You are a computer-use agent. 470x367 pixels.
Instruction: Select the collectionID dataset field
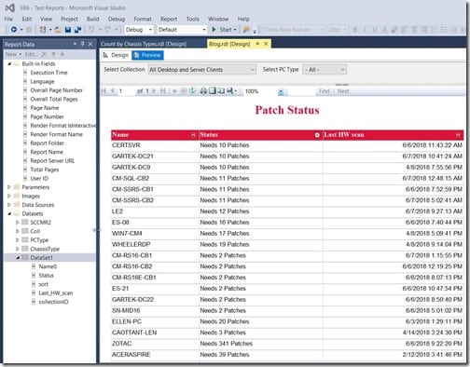click(x=53, y=302)
